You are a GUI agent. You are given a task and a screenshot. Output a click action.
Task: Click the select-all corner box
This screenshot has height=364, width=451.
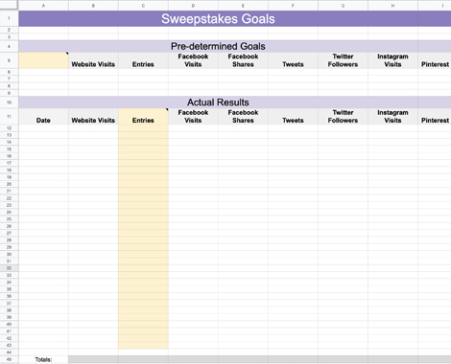[x=9, y=5]
